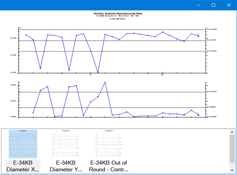Click the UCL label of the X chart
Screen dimensions: 237x175
click(212, 29)
